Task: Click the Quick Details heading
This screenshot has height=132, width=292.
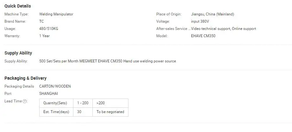Action: tap(17, 6)
